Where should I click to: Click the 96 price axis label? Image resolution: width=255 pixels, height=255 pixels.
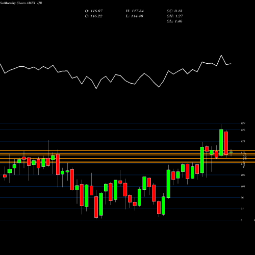[x=242, y=197]
